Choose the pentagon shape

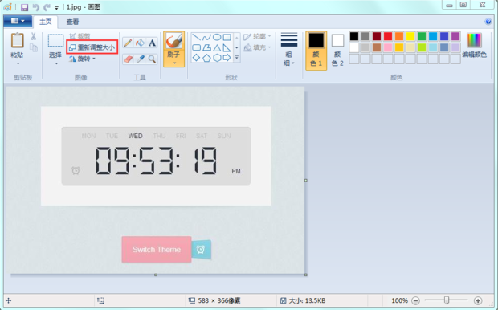point(206,58)
